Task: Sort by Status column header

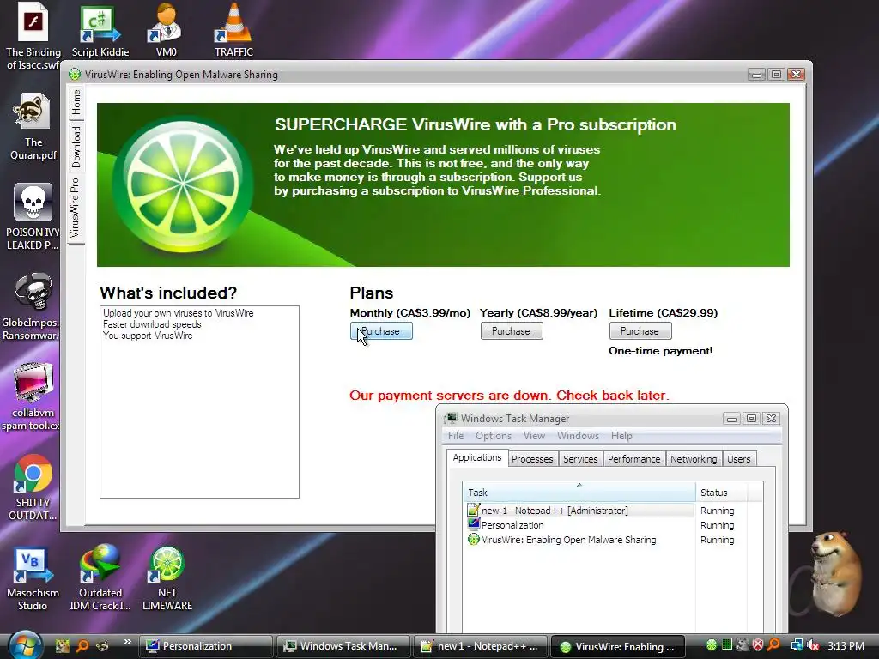Action: click(x=721, y=493)
